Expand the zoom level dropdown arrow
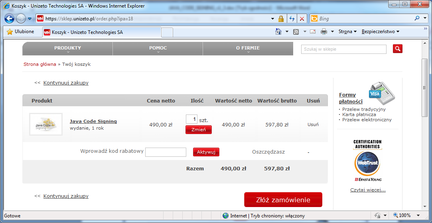The image size is (432, 223). (418, 215)
